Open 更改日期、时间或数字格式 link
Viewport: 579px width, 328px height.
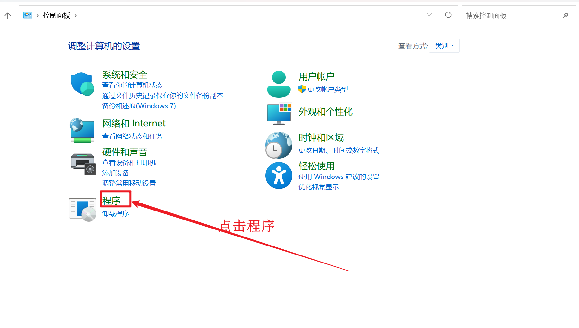point(339,151)
